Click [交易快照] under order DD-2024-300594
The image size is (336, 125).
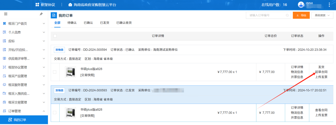(87, 75)
